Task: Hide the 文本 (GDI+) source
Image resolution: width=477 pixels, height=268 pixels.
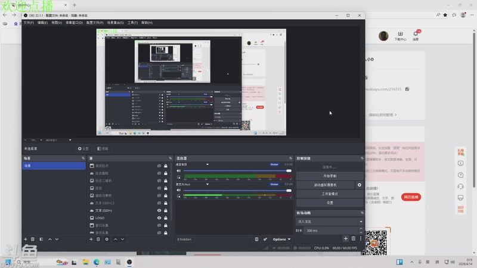Action: [x=159, y=210]
